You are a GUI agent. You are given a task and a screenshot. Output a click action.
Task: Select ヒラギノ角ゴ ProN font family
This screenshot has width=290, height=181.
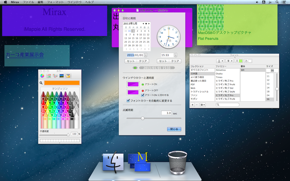coord(227,84)
